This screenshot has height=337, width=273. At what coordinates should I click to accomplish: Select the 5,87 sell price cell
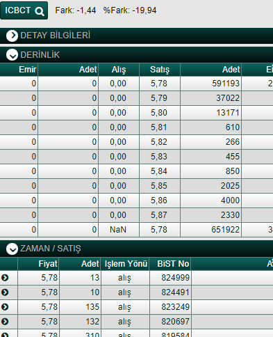160,215
